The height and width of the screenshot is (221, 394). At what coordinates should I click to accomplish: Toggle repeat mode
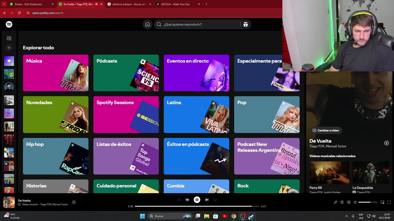coord(215,200)
